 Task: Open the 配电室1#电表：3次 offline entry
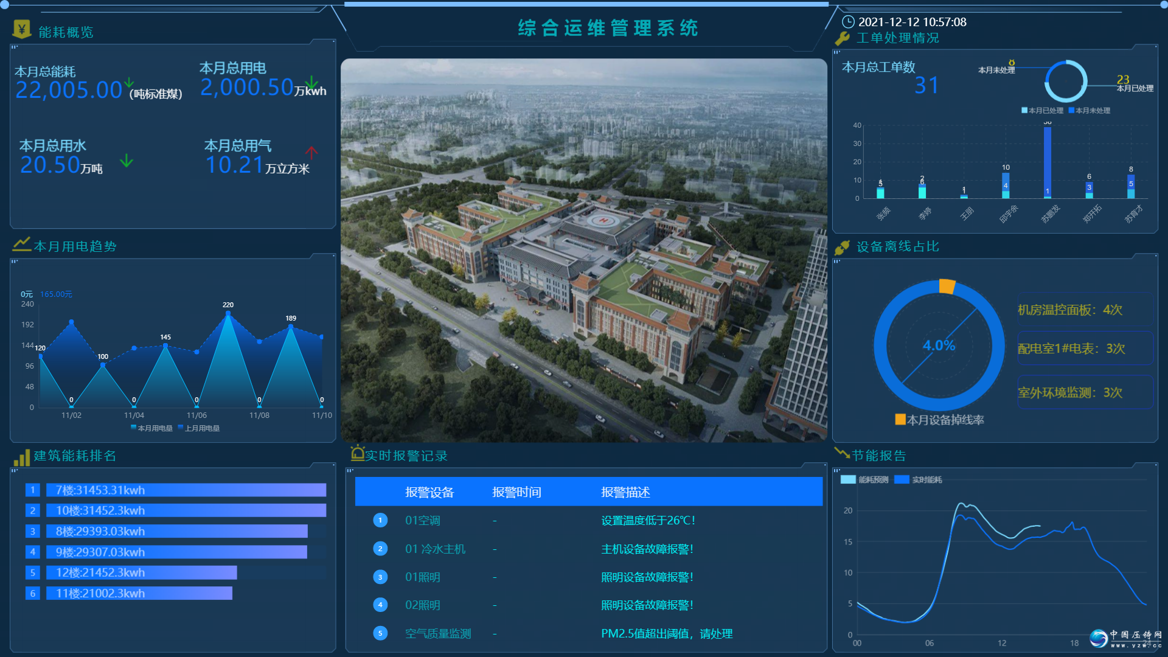point(1085,349)
